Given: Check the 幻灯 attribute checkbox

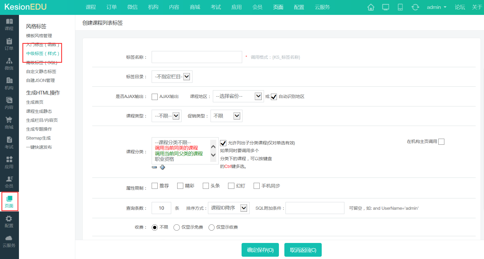Looking at the screenshot, I should 231,186.
